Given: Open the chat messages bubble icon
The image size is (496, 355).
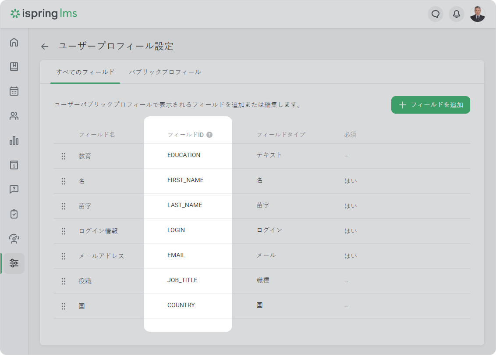Looking at the screenshot, I should point(435,14).
